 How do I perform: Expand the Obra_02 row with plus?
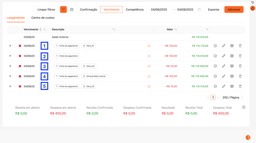[10, 86]
